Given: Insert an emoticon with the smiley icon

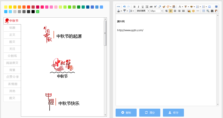Looking at the screenshot, I should [193, 11].
